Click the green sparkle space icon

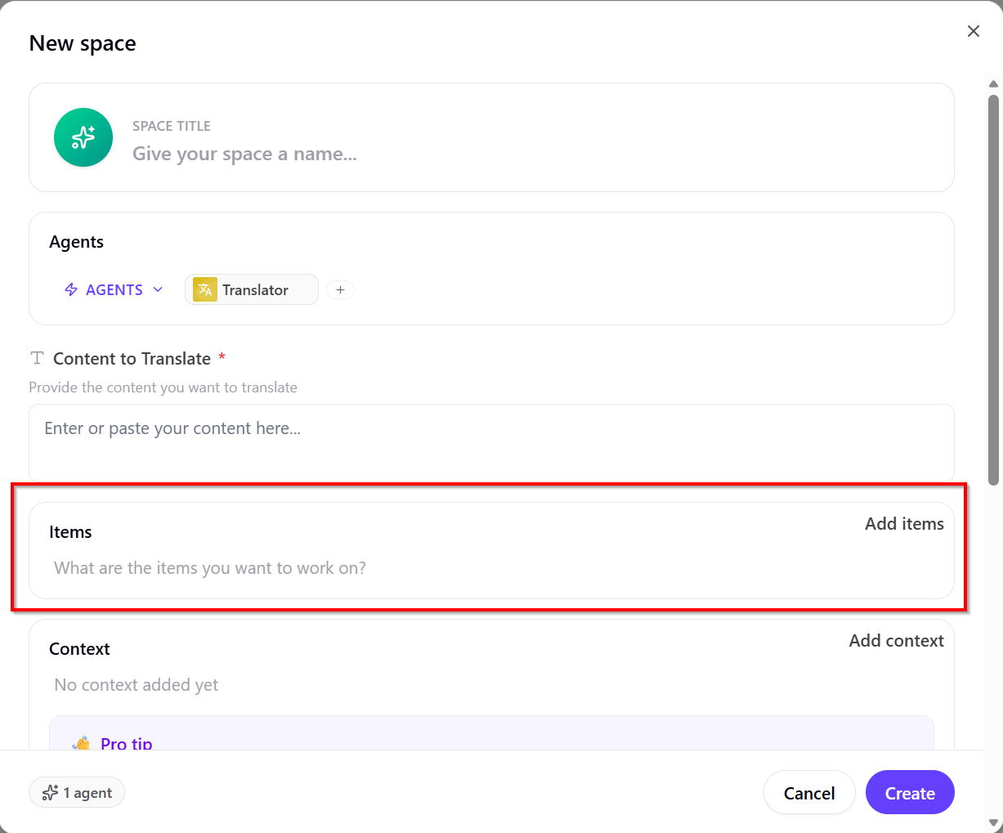pos(83,137)
